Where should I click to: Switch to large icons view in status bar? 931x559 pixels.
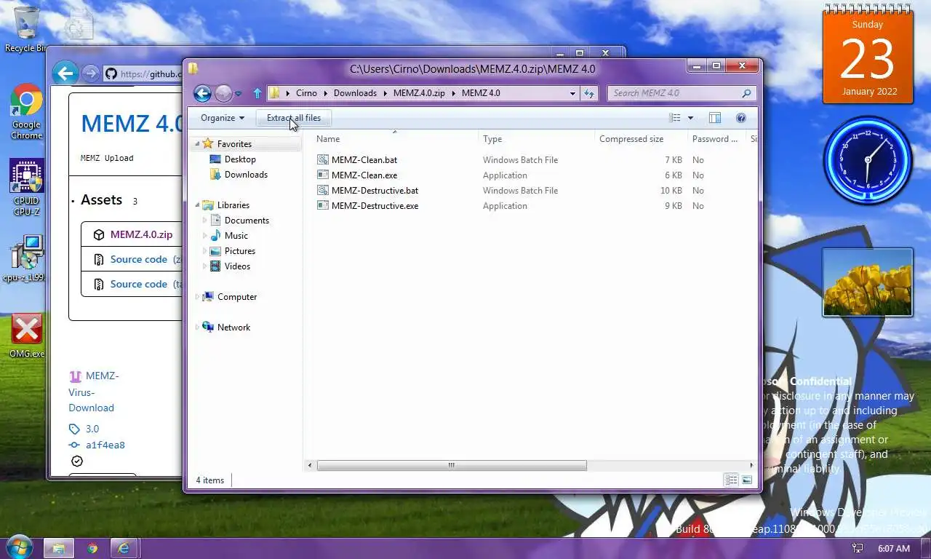tap(746, 480)
